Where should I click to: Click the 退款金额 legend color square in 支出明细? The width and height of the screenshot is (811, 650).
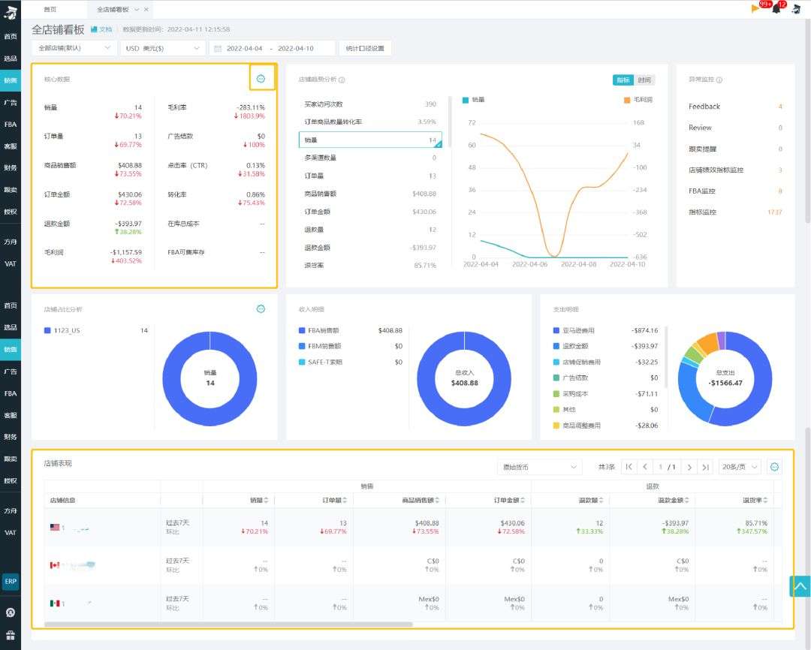(556, 346)
